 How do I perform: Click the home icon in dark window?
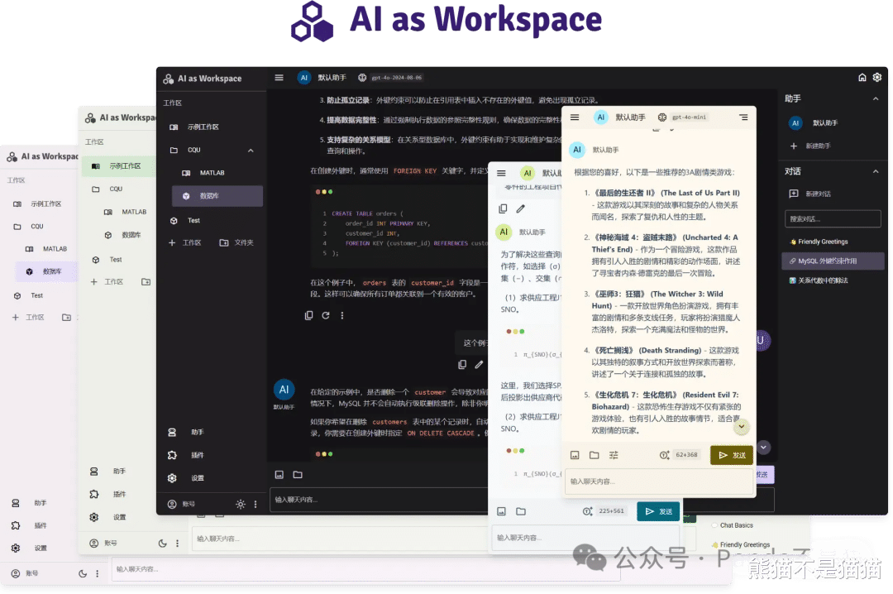coord(862,78)
